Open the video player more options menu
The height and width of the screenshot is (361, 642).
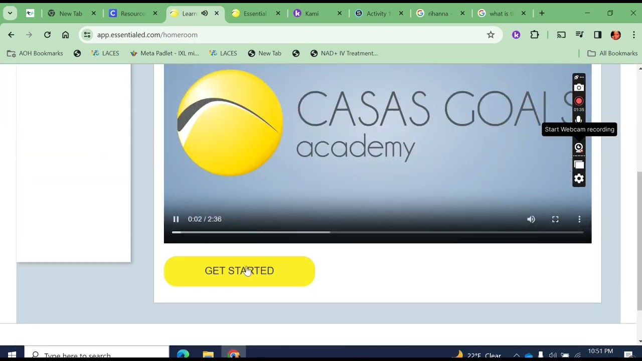pyautogui.click(x=579, y=219)
